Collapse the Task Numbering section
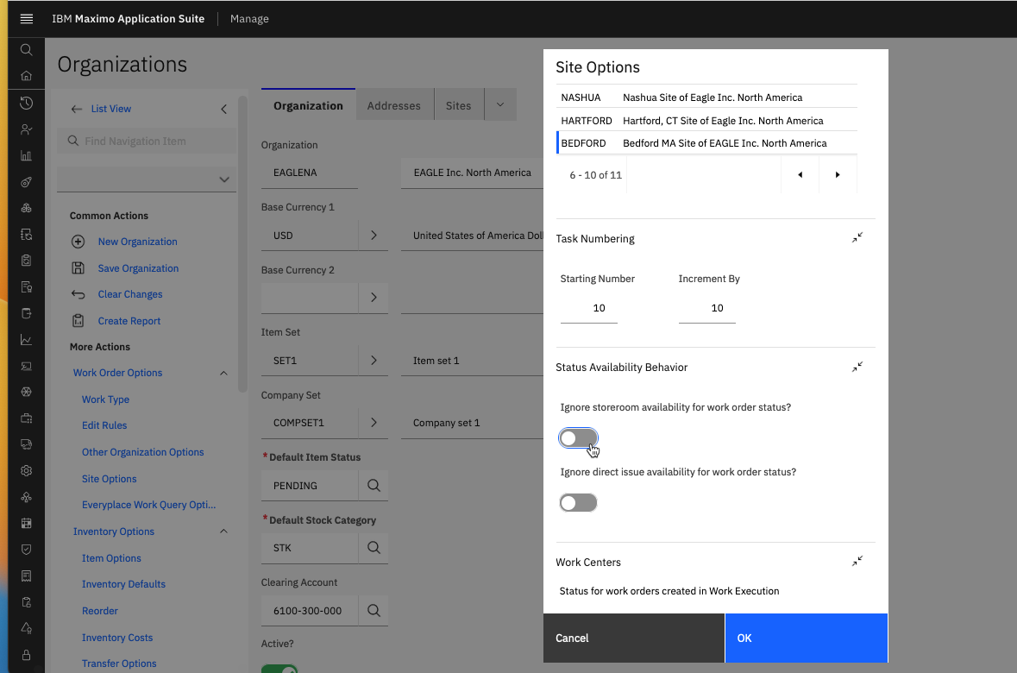The width and height of the screenshot is (1017, 673). click(x=857, y=238)
